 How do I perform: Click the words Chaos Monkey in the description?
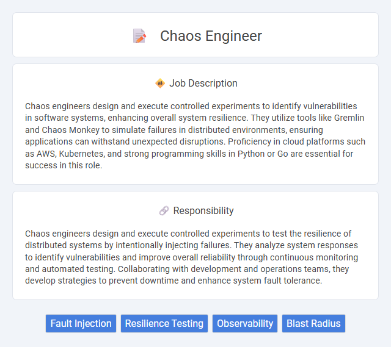71,130
